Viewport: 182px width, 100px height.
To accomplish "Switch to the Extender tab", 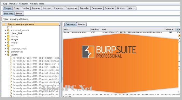I will pos(109,8).
